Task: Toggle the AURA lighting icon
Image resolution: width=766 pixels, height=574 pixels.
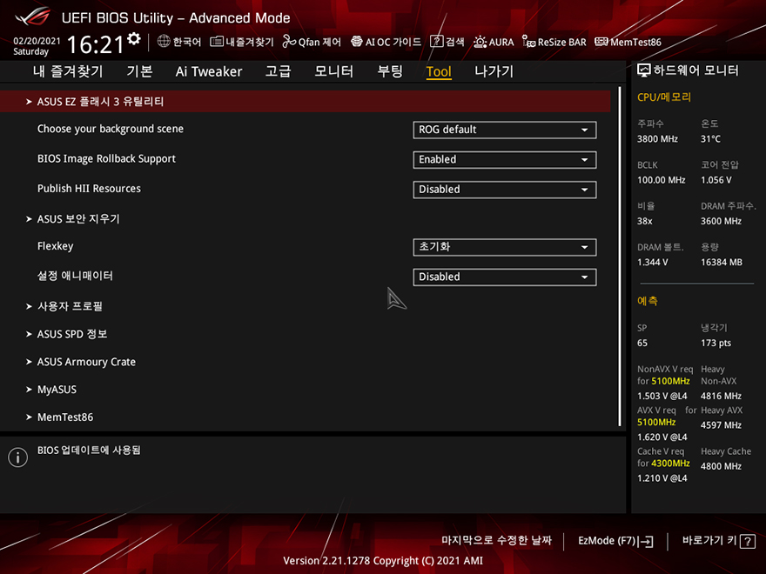Action: pos(480,42)
